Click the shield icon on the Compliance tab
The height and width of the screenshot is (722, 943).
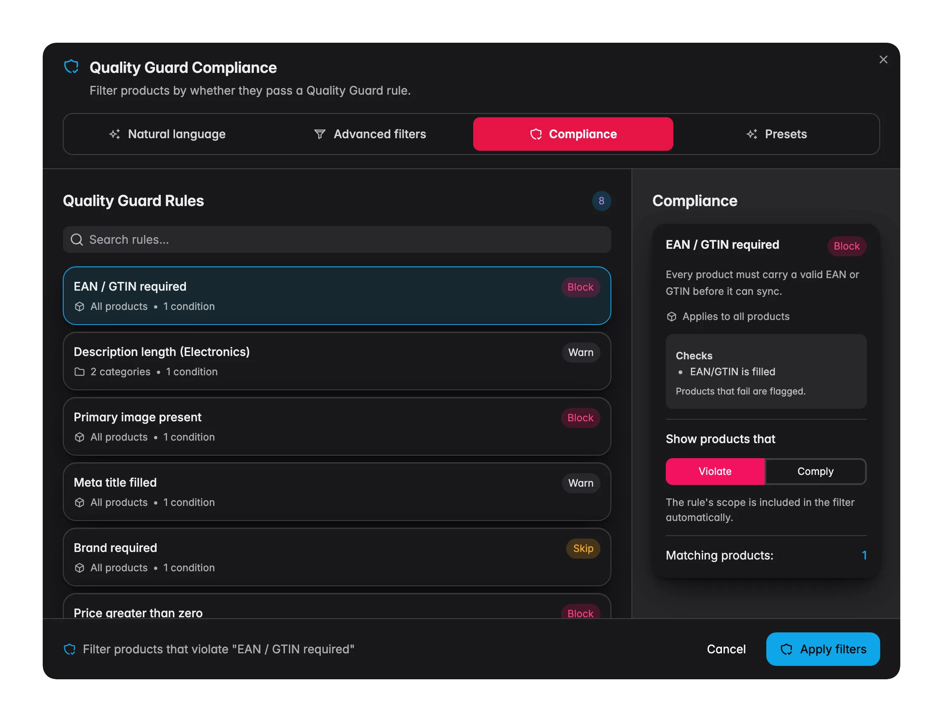click(x=536, y=134)
